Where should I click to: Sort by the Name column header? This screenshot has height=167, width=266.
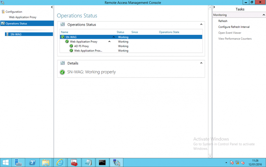point(64,32)
